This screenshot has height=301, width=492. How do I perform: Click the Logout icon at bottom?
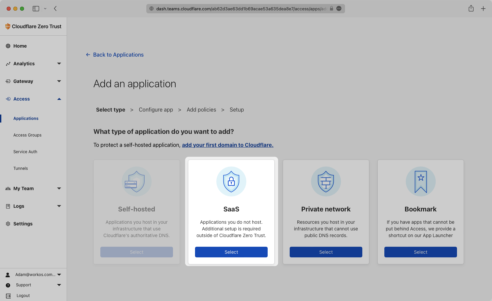(x=8, y=296)
